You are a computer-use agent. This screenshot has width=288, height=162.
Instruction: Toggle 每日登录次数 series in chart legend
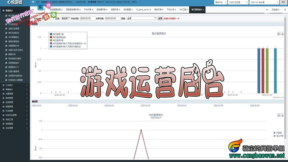point(57,34)
